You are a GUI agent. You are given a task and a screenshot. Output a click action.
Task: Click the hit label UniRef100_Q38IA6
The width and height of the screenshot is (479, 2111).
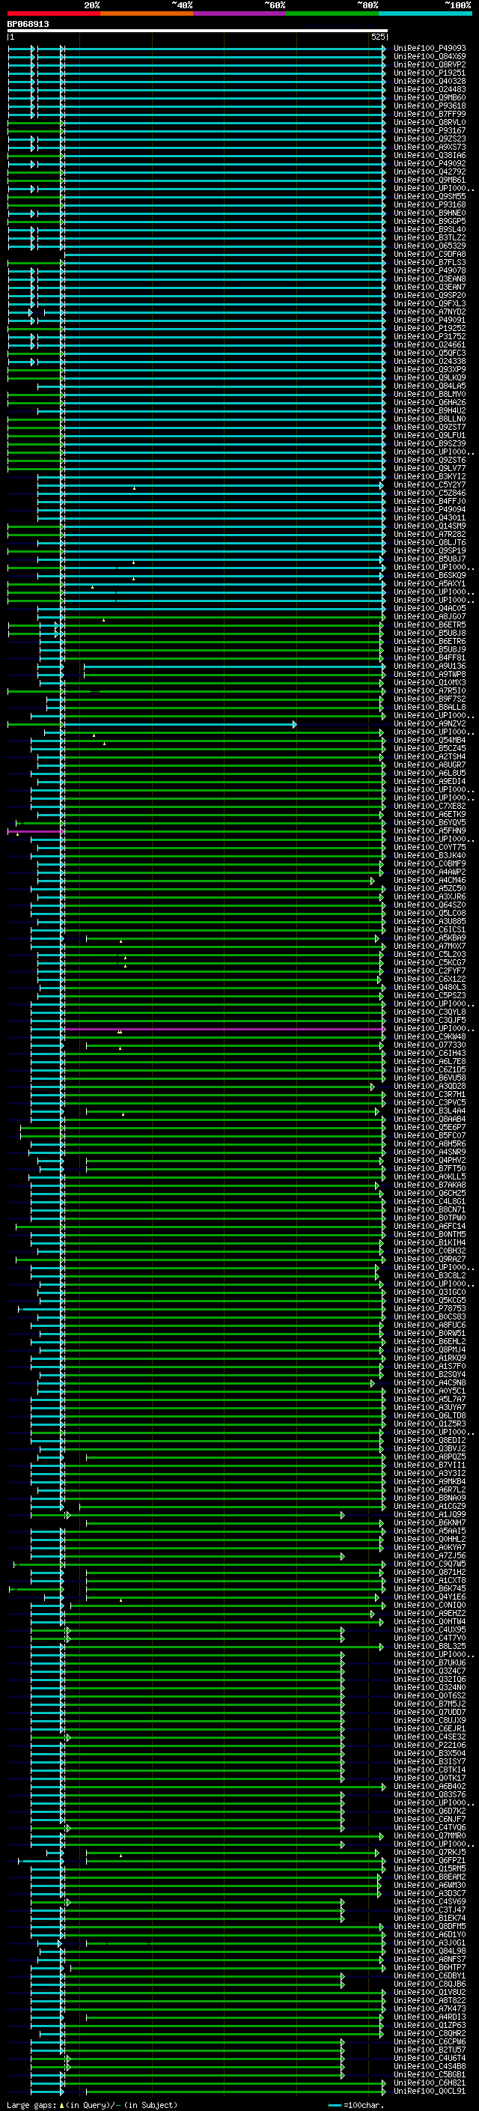pyautogui.click(x=430, y=156)
